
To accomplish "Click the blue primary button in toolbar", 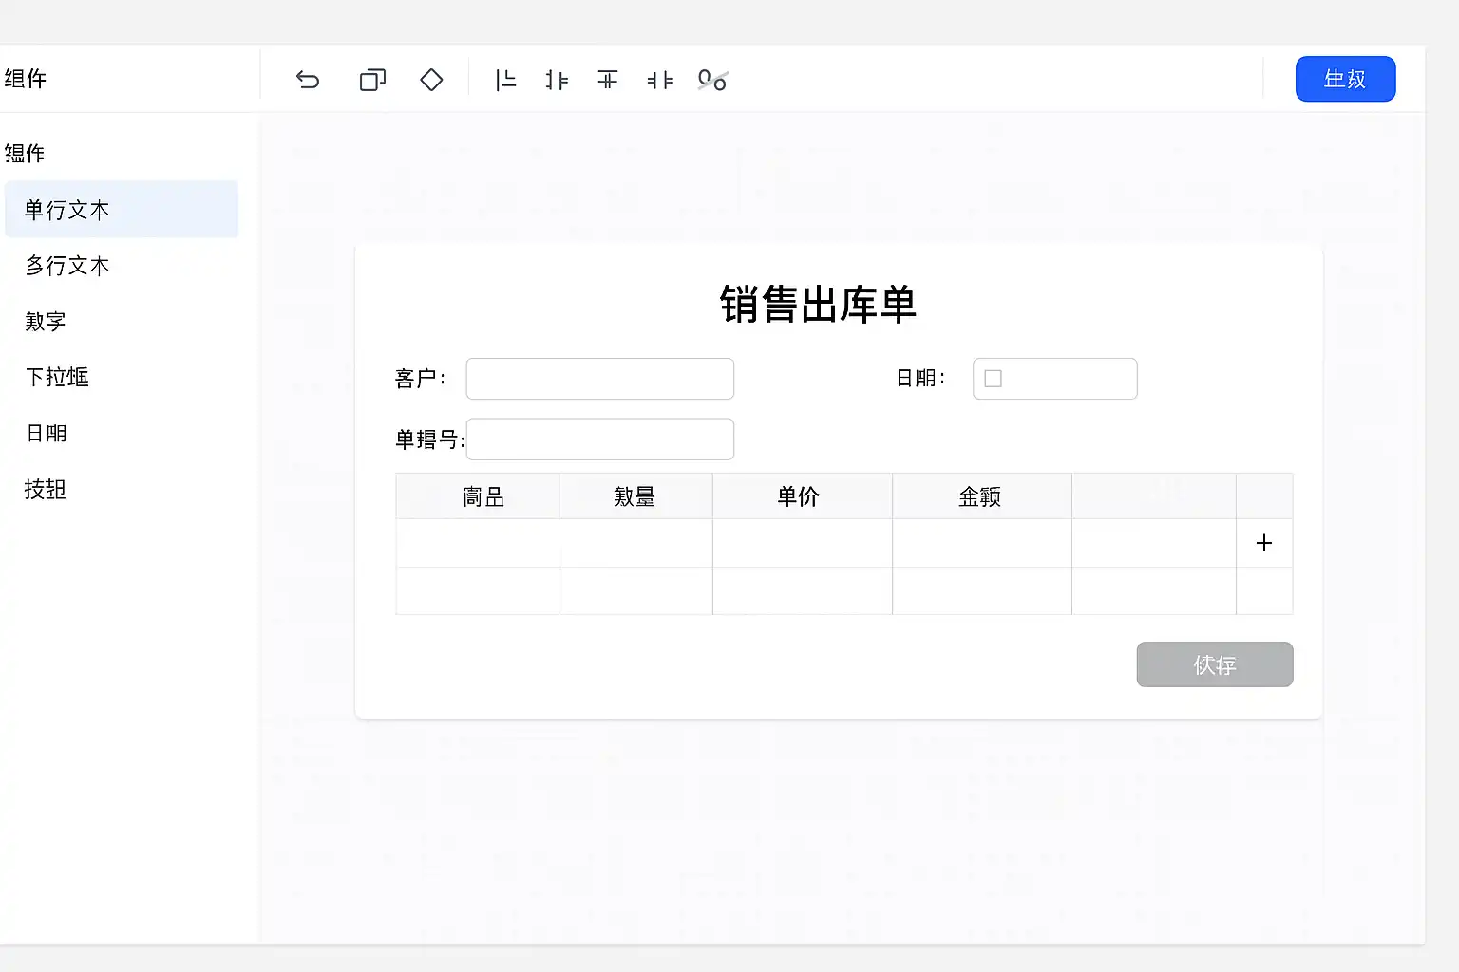I will pos(1345,79).
